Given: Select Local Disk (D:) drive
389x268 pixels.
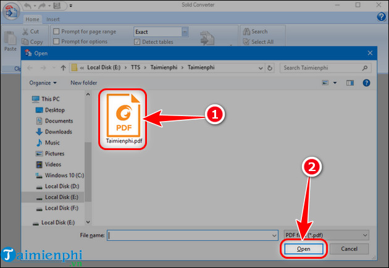Looking at the screenshot, I should pyautogui.click(x=57, y=186).
